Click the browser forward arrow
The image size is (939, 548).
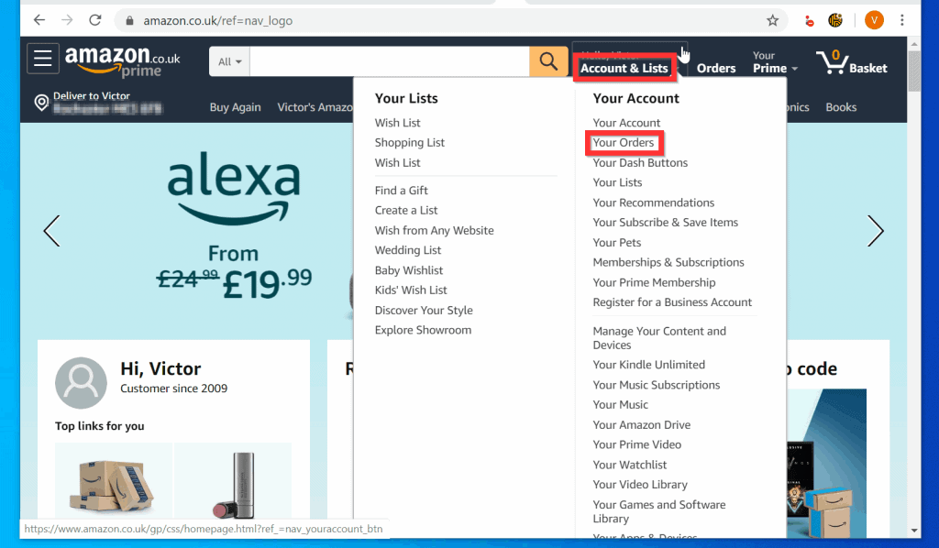pyautogui.click(x=67, y=20)
